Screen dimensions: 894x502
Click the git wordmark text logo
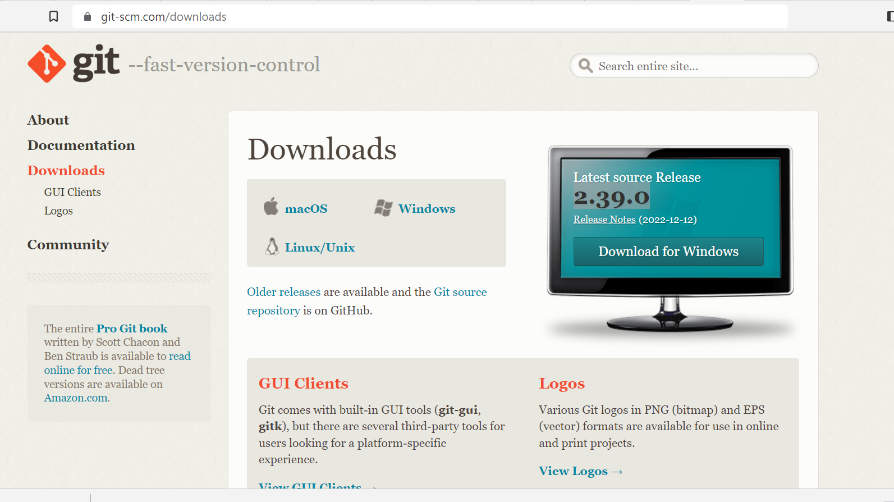(96, 63)
